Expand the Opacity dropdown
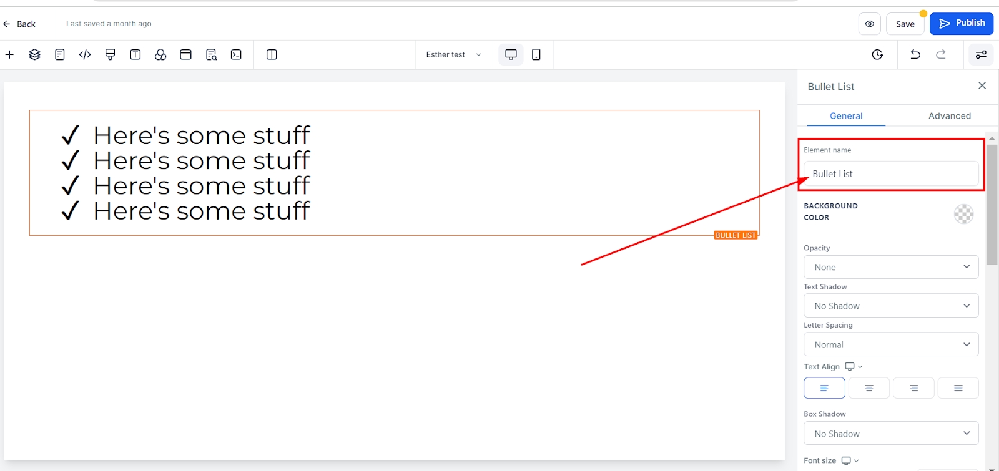This screenshot has height=471, width=999. (x=890, y=267)
